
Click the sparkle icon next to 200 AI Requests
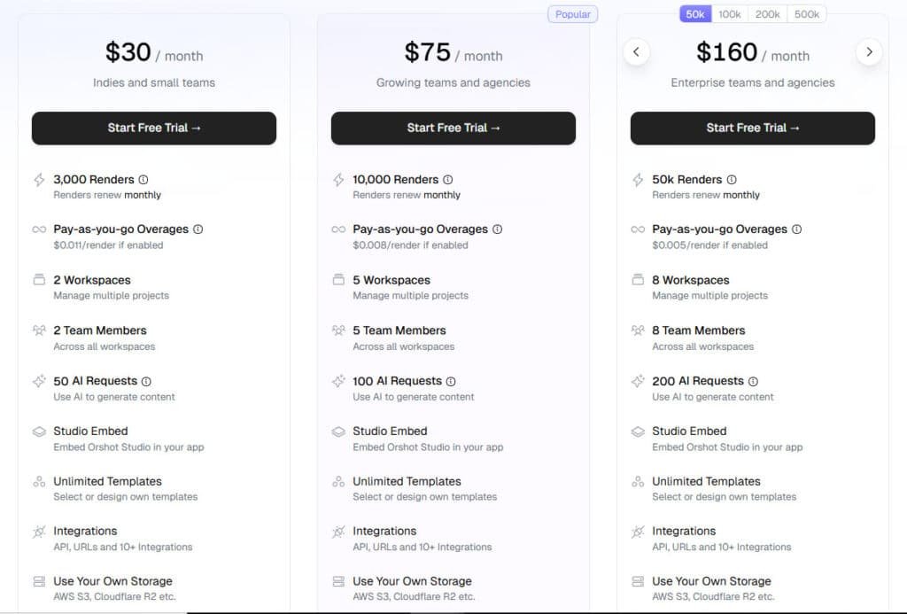(x=638, y=380)
